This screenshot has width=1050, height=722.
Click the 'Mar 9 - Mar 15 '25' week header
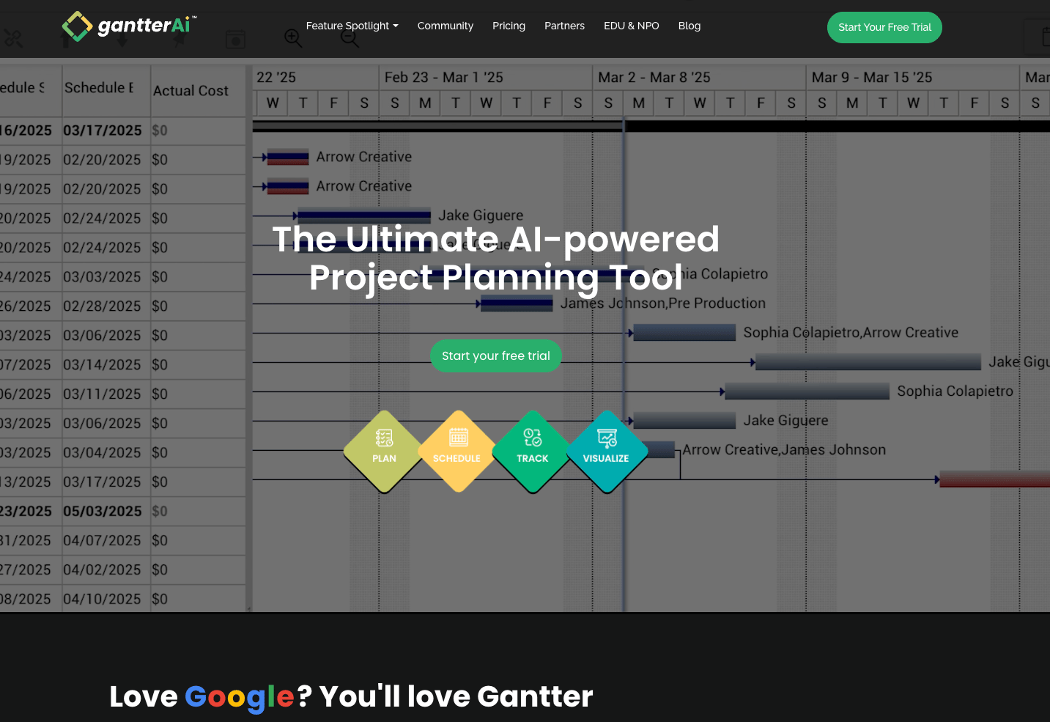(x=872, y=77)
